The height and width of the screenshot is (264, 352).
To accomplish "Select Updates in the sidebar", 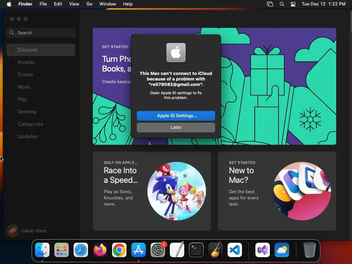I will pyautogui.click(x=41, y=136).
